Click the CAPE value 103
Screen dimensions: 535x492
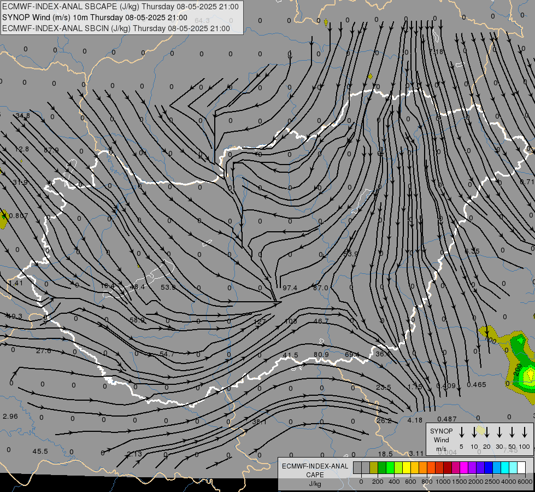click(291, 321)
